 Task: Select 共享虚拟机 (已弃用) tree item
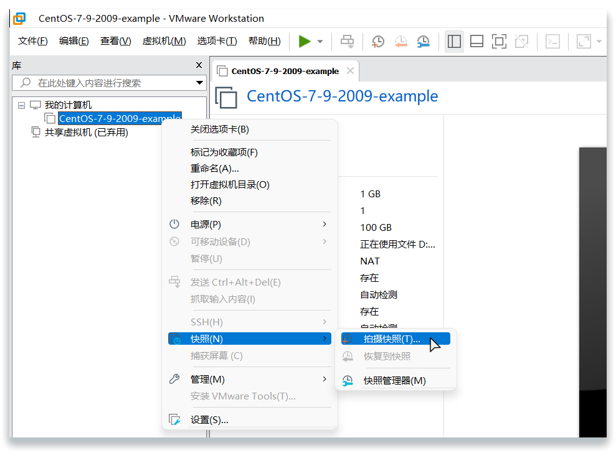[87, 133]
